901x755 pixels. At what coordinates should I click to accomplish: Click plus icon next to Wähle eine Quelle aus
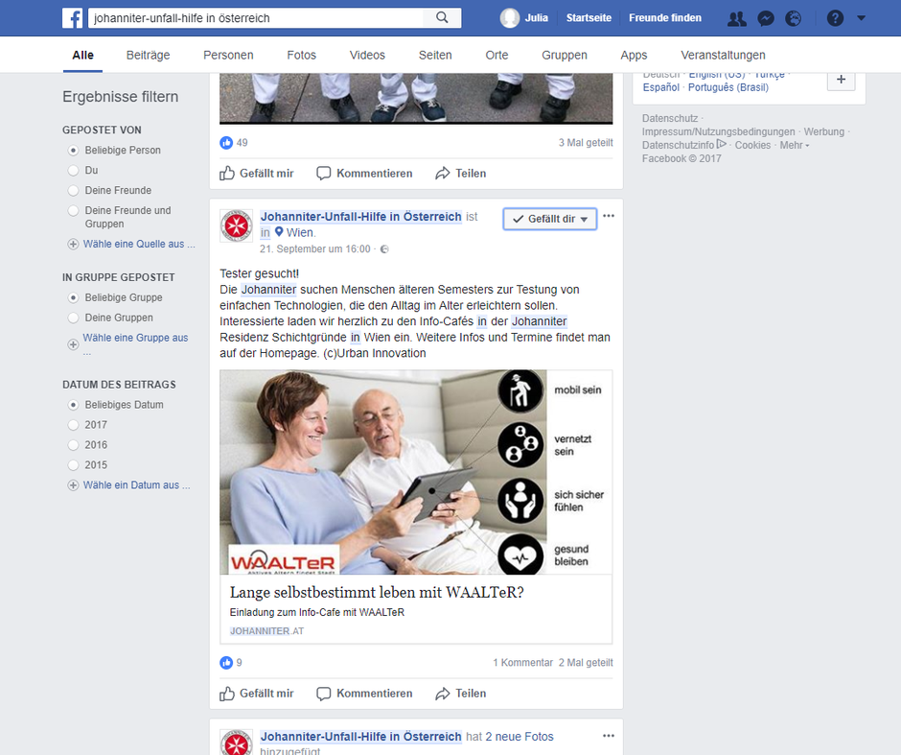pos(73,245)
